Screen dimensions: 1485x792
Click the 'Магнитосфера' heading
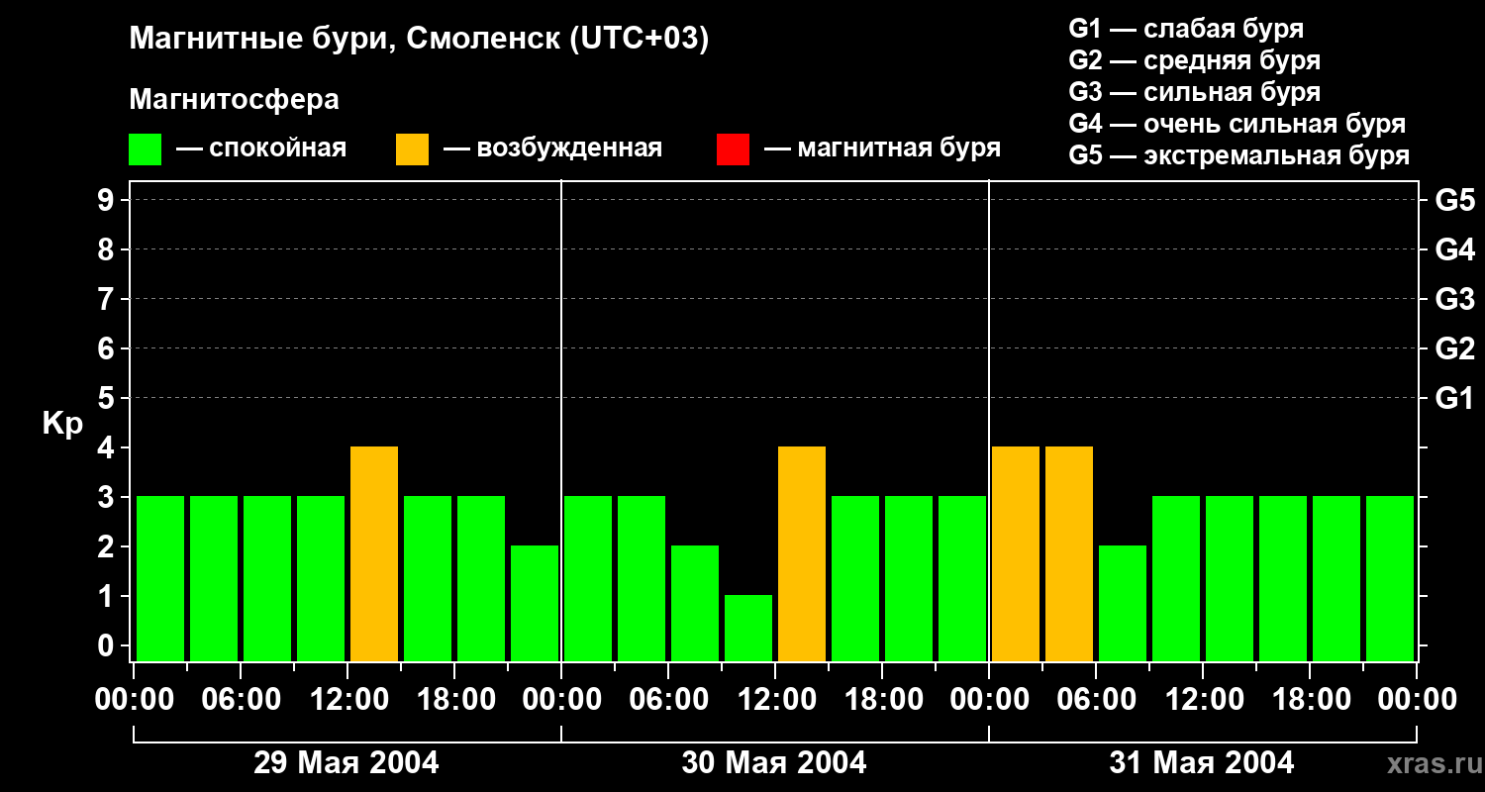(x=234, y=100)
